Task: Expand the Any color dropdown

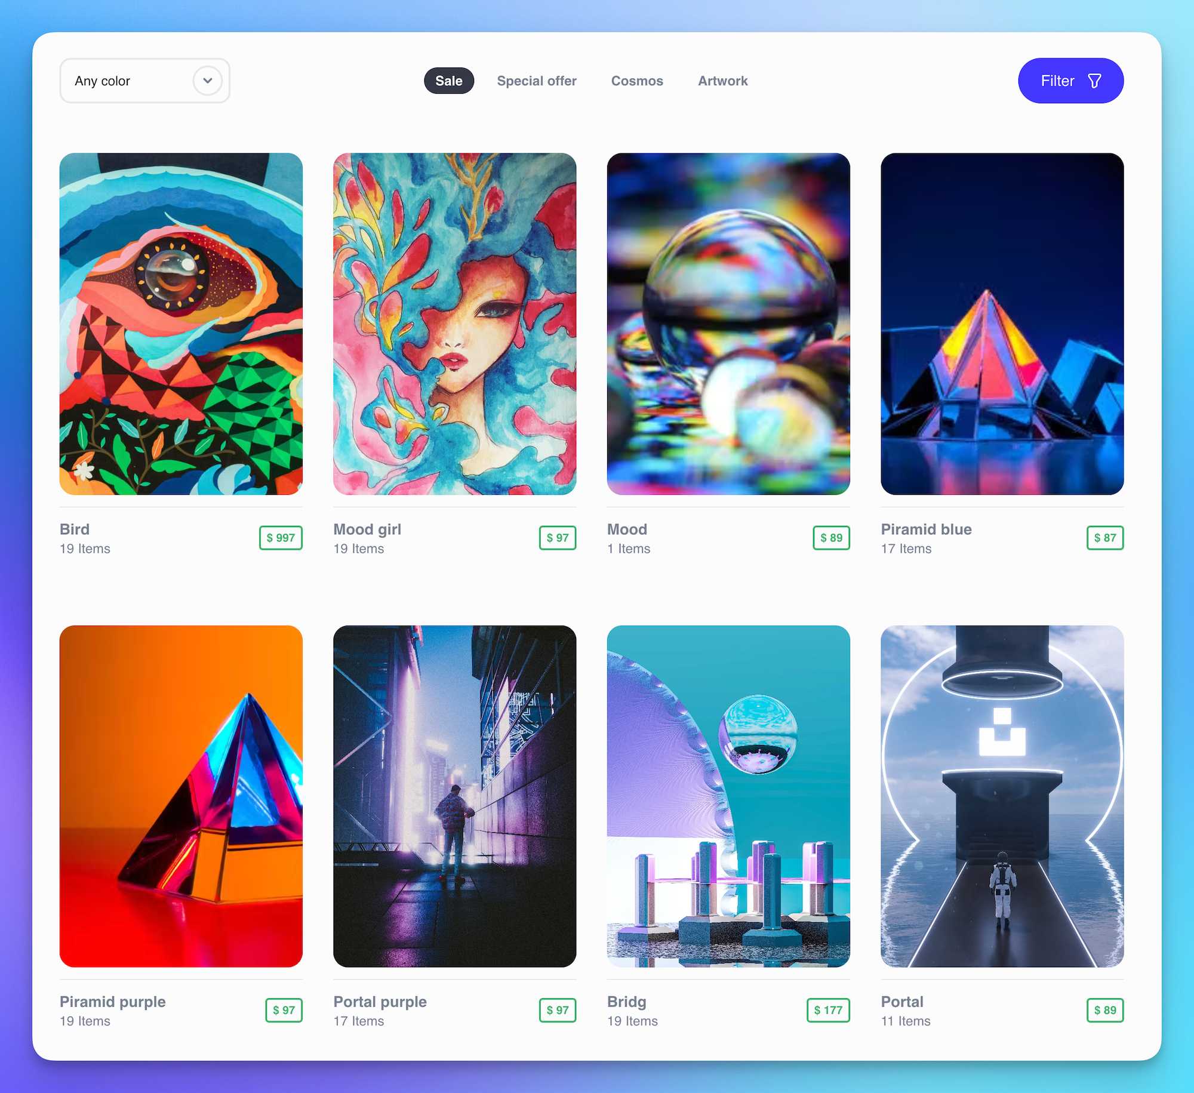Action: (209, 81)
